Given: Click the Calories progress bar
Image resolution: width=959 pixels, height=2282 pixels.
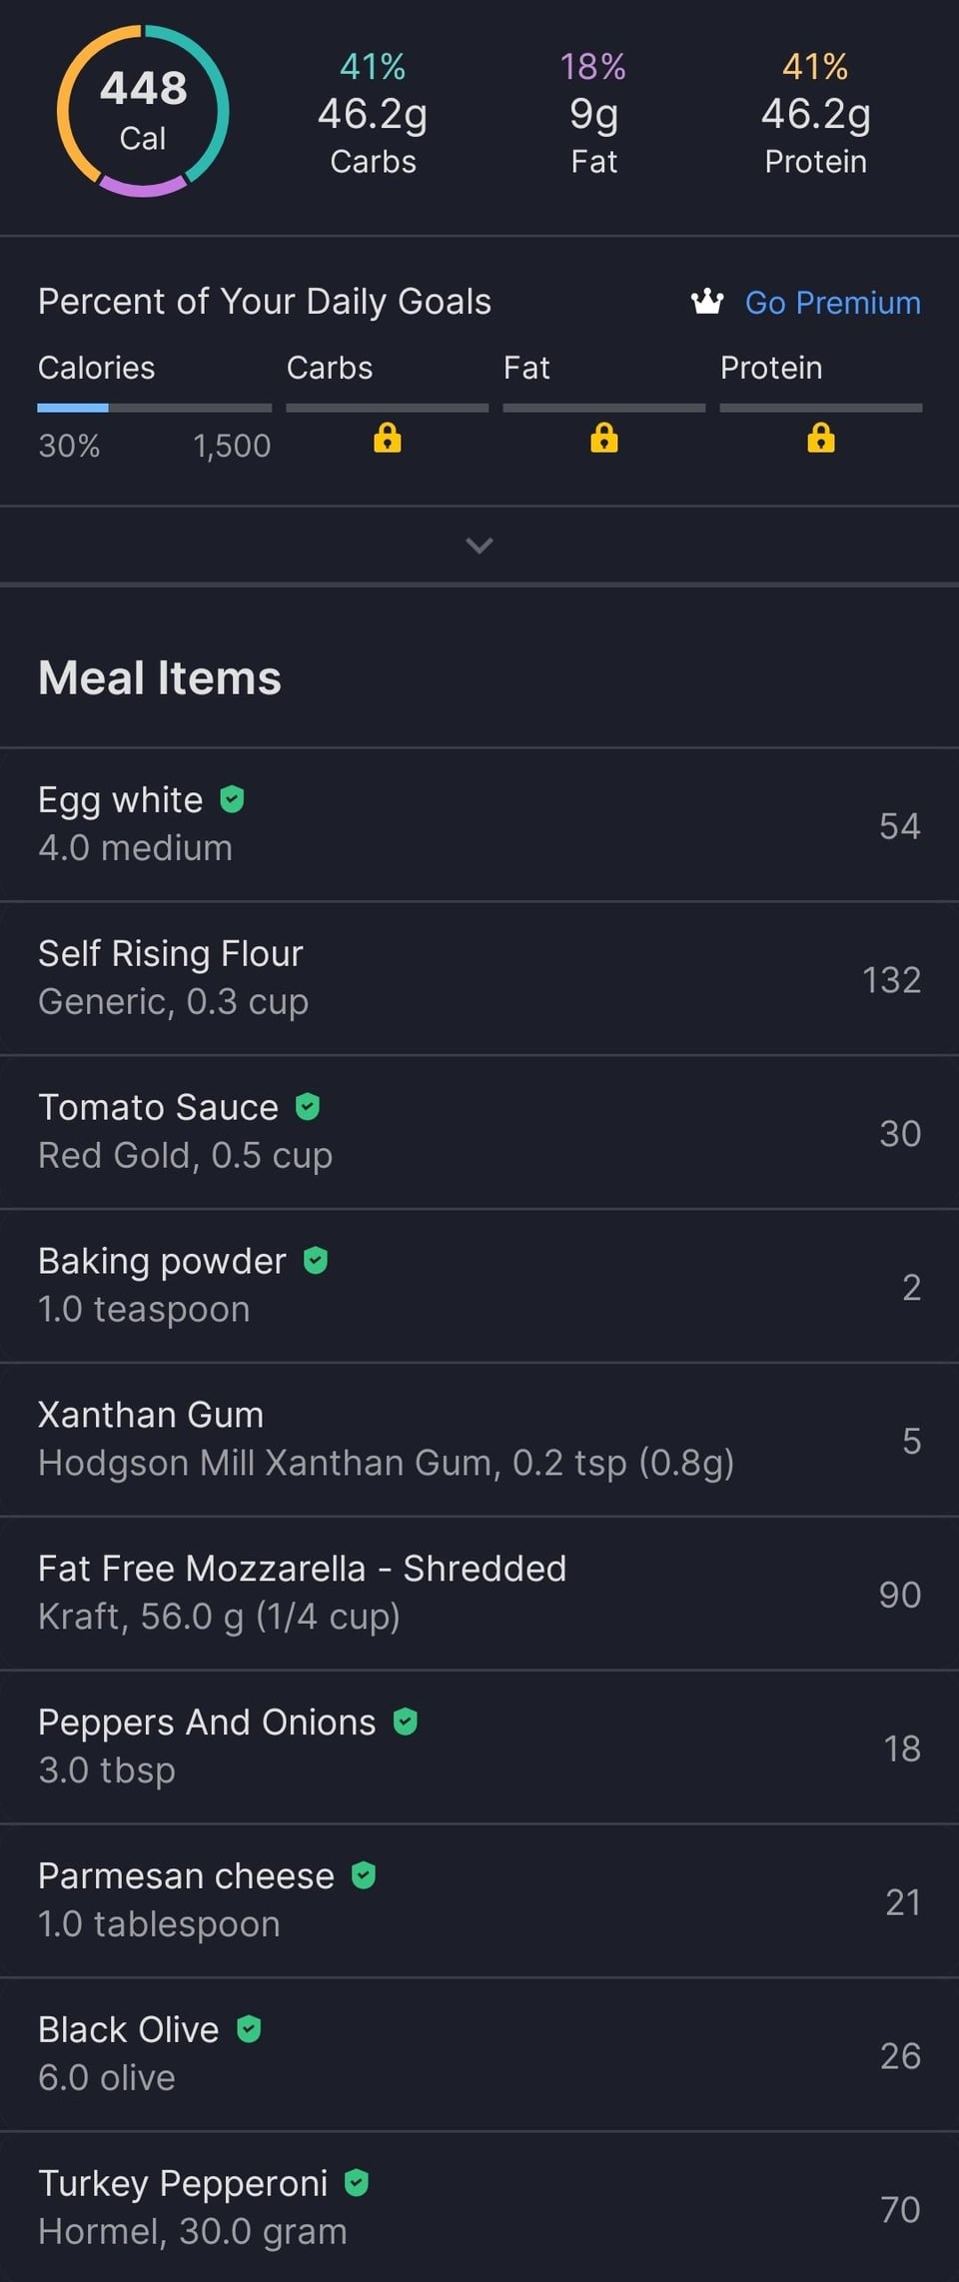Looking at the screenshot, I should (x=154, y=408).
